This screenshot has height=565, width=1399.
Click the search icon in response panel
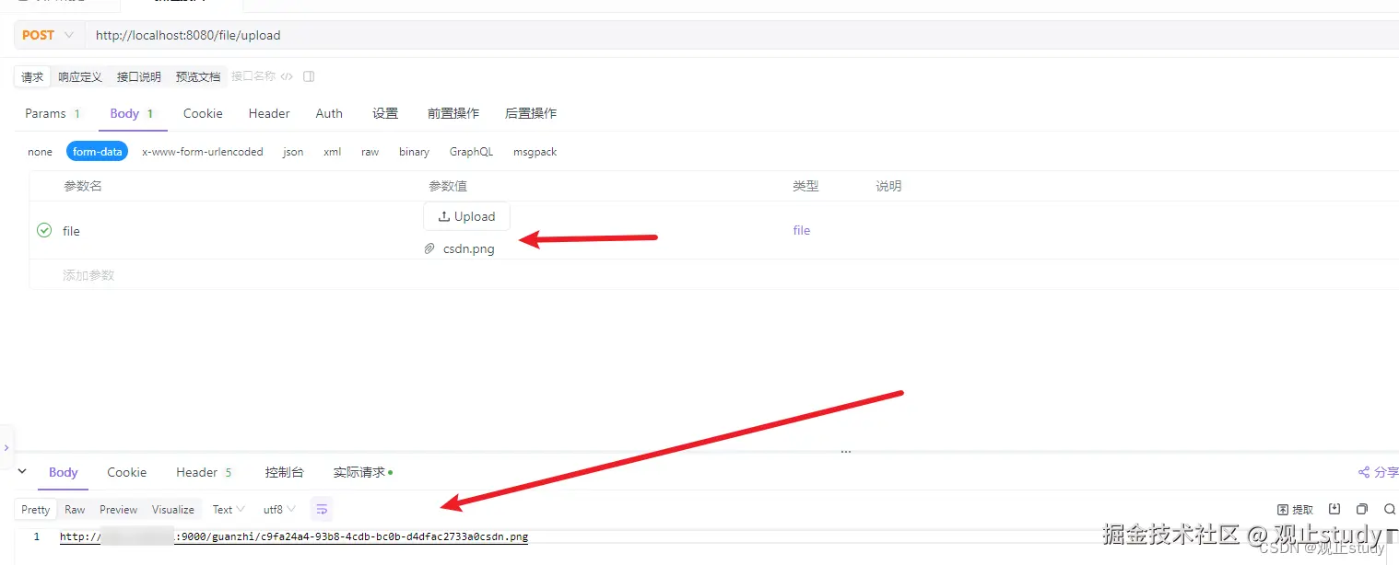[1389, 509]
